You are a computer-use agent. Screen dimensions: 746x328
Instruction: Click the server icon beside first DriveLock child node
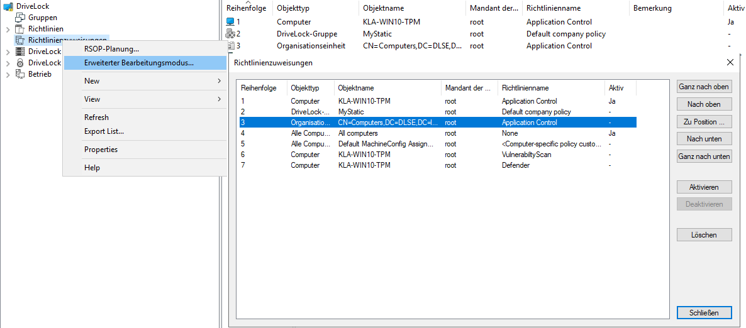tap(20, 52)
